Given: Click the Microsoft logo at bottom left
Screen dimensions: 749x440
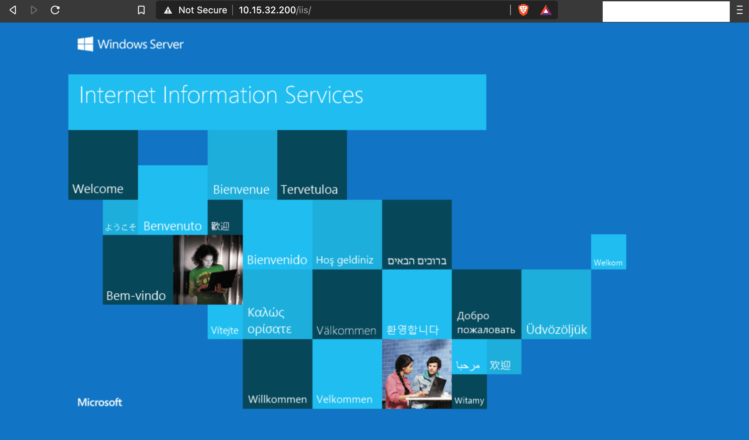Looking at the screenshot, I should [x=100, y=402].
